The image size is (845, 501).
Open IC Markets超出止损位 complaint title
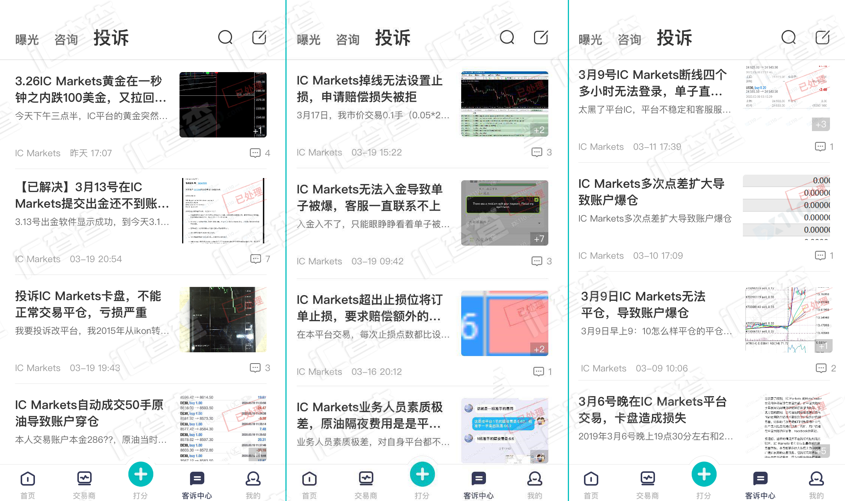tap(370, 308)
